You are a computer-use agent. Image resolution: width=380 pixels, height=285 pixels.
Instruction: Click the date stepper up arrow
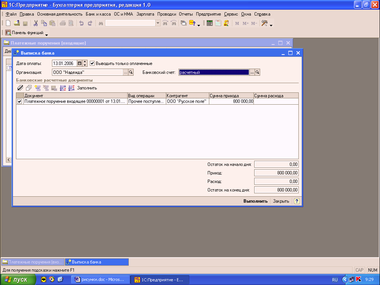coord(85,62)
